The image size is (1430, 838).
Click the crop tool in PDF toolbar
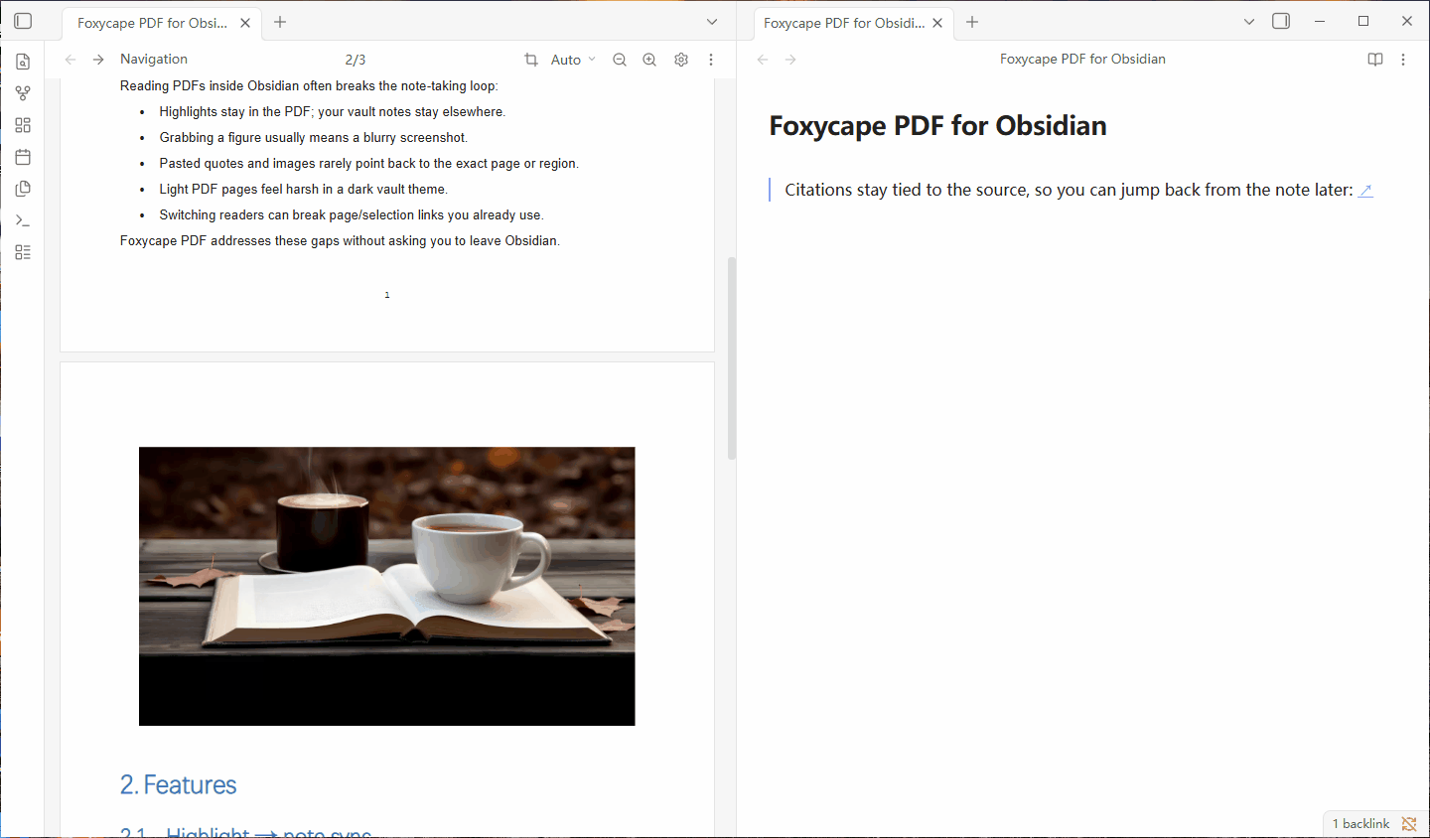click(x=531, y=60)
